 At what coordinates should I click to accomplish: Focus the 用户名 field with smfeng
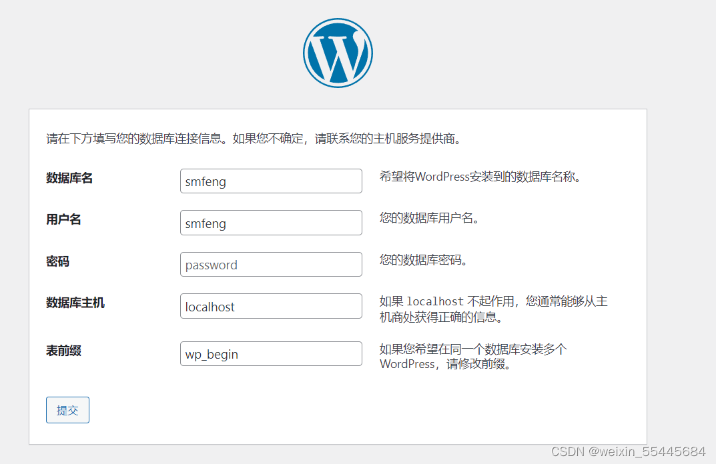pyautogui.click(x=271, y=223)
